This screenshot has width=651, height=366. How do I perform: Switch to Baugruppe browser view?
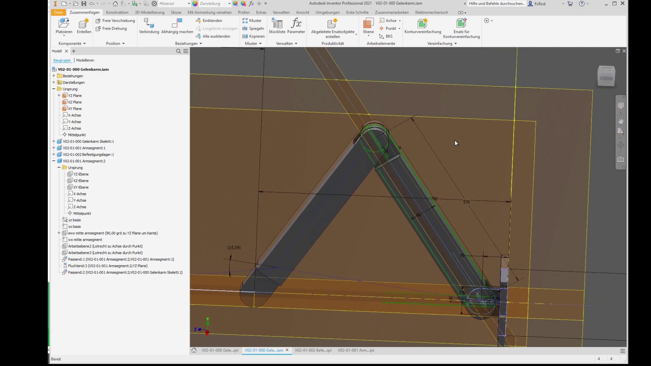62,60
